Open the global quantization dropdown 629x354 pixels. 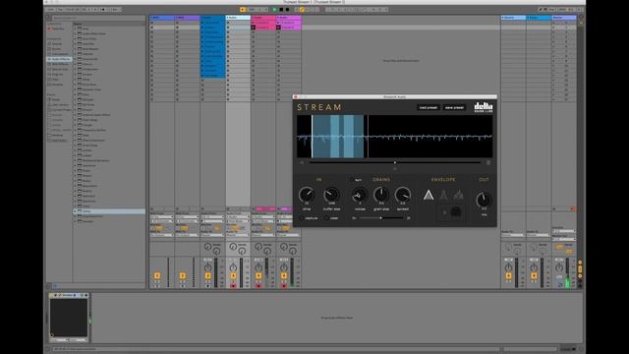point(115,9)
